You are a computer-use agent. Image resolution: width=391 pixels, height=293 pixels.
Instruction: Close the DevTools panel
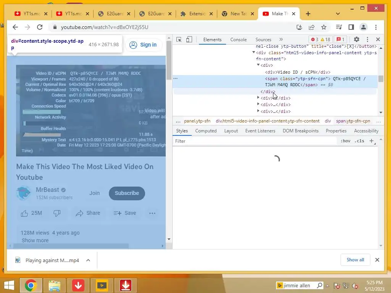[x=378, y=39]
